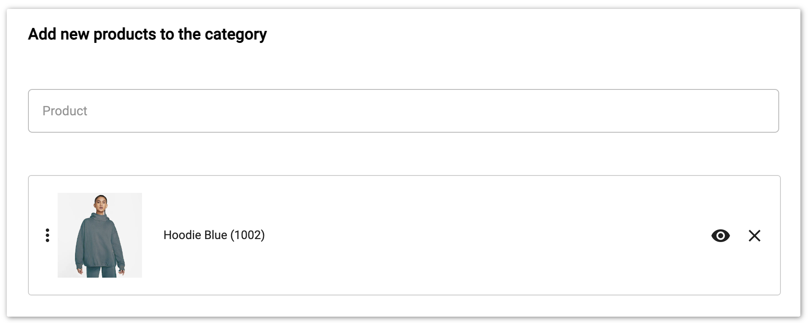Preview product 1002 via the eye icon
808x323 pixels.
(720, 235)
